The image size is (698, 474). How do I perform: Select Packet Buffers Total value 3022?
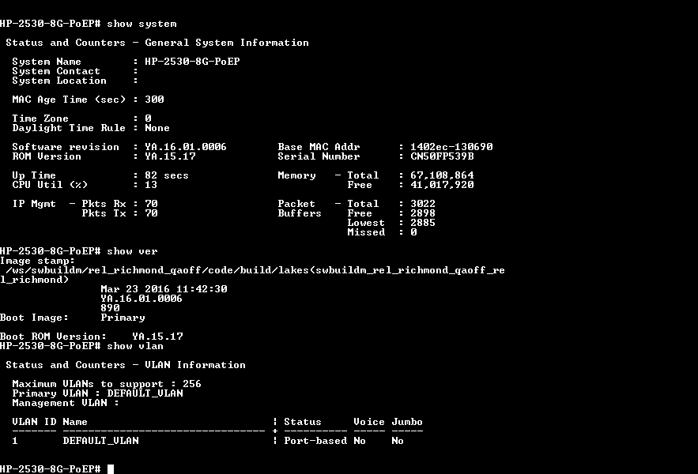tap(423, 204)
